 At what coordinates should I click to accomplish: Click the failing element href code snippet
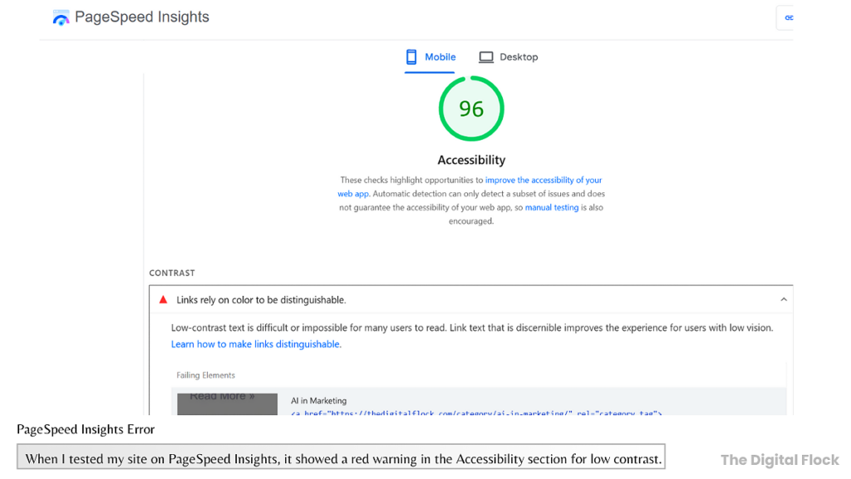coord(476,412)
